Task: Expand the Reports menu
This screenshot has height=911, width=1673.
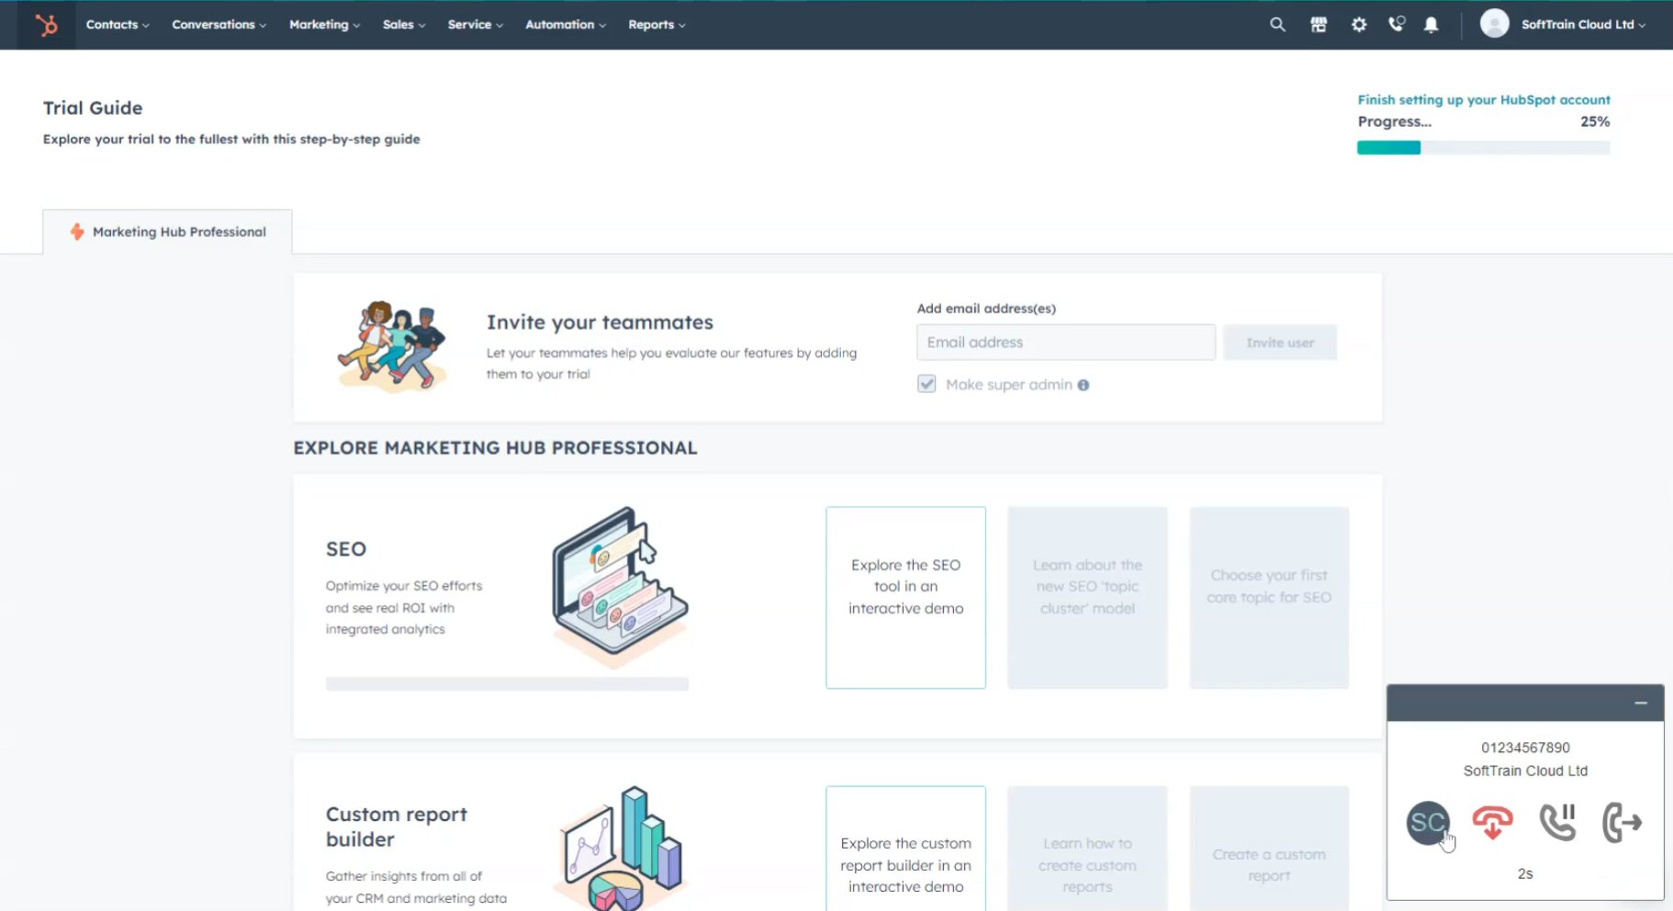Action: click(x=657, y=25)
